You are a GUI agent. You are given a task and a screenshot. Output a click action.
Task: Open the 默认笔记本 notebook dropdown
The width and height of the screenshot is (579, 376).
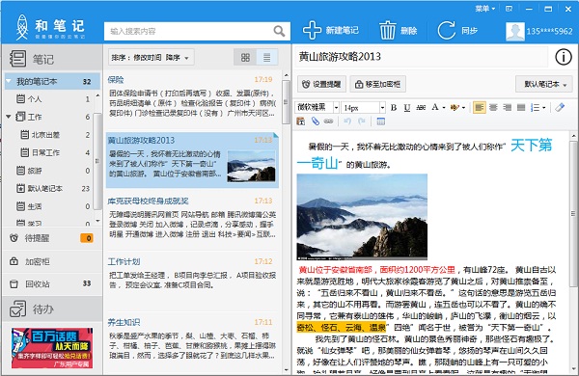[544, 84]
